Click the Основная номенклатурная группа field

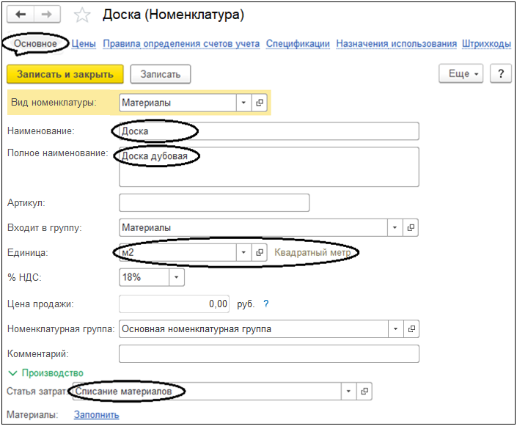point(254,329)
